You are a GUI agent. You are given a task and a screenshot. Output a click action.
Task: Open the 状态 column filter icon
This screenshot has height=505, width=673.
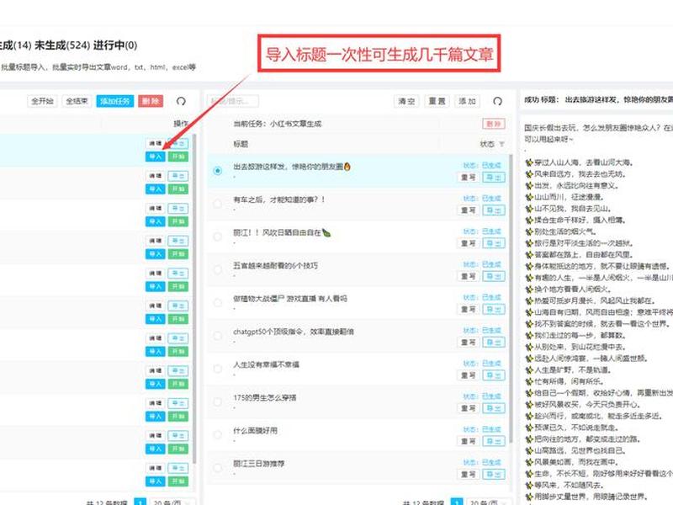(501, 144)
